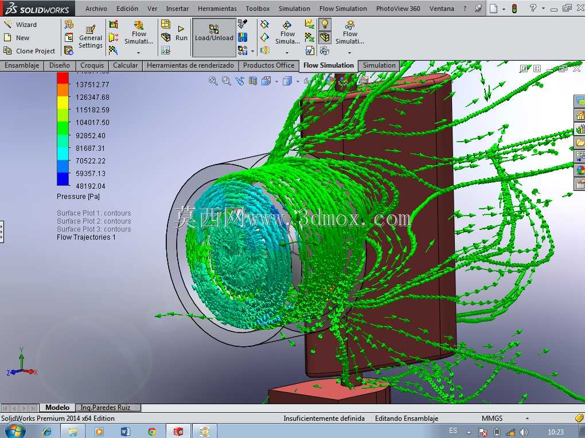Image resolution: width=585 pixels, height=438 pixels.
Task: Click Clone Project command
Action: [x=29, y=51]
